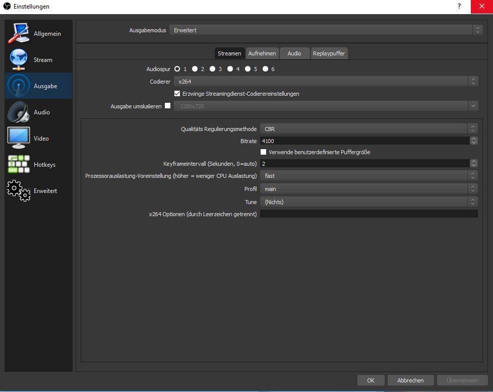493x392 pixels.
Task: Open the Audio speaker icon
Action: pos(19,112)
